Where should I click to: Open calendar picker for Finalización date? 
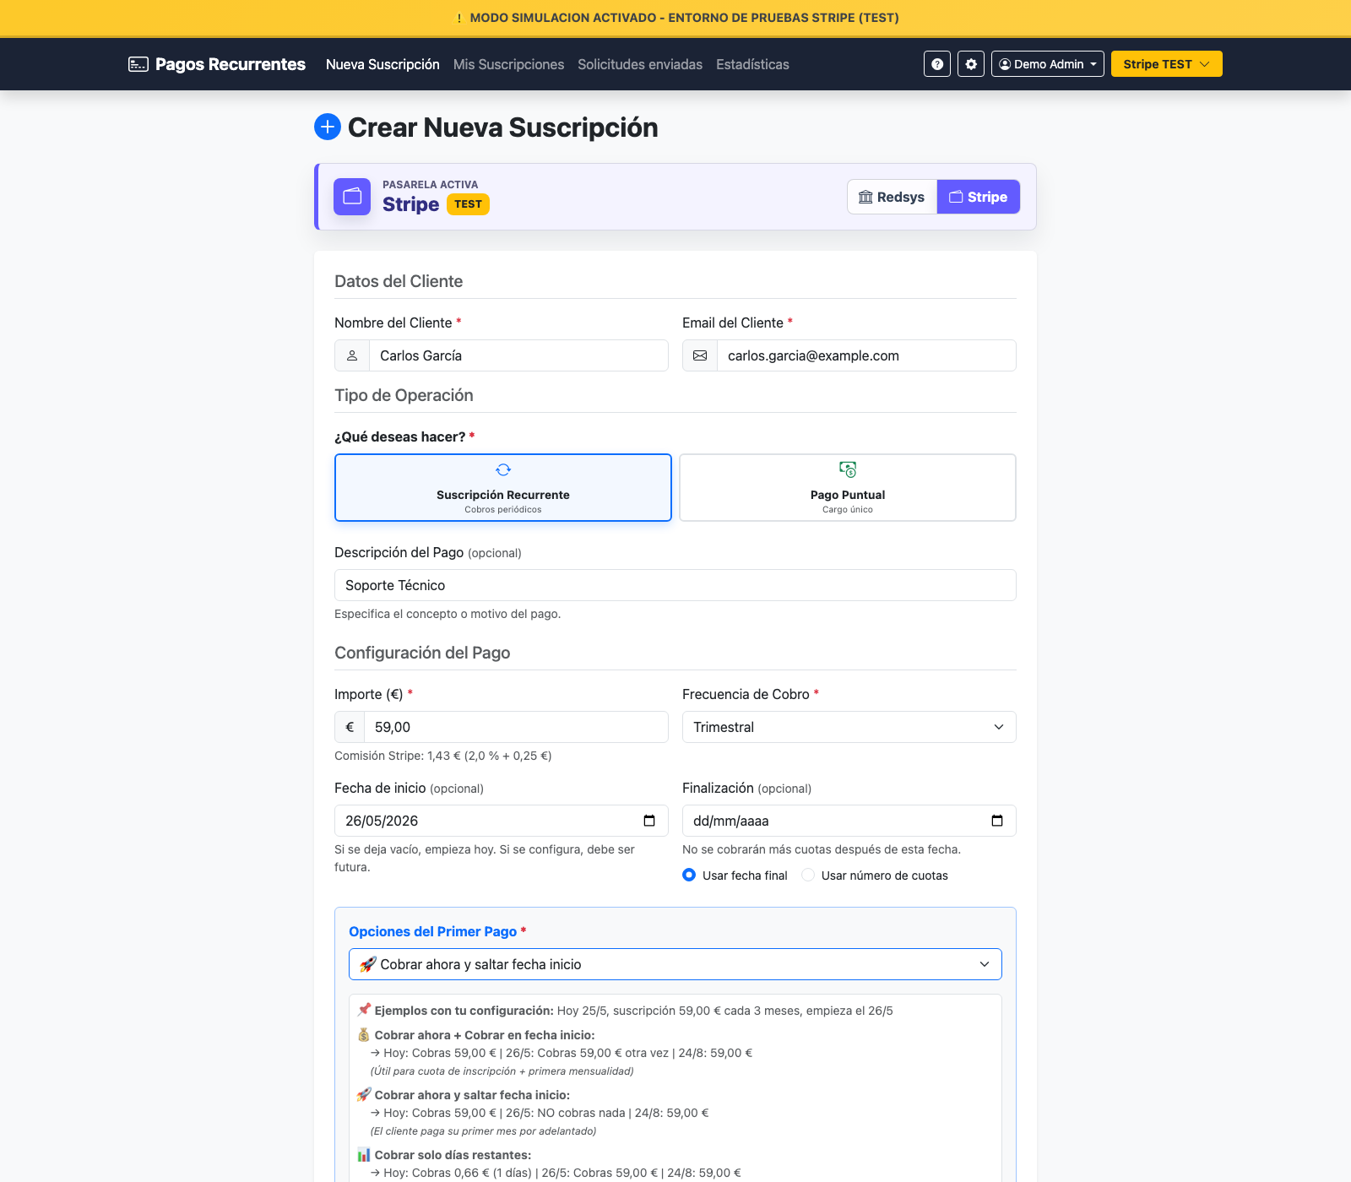[x=997, y=821]
